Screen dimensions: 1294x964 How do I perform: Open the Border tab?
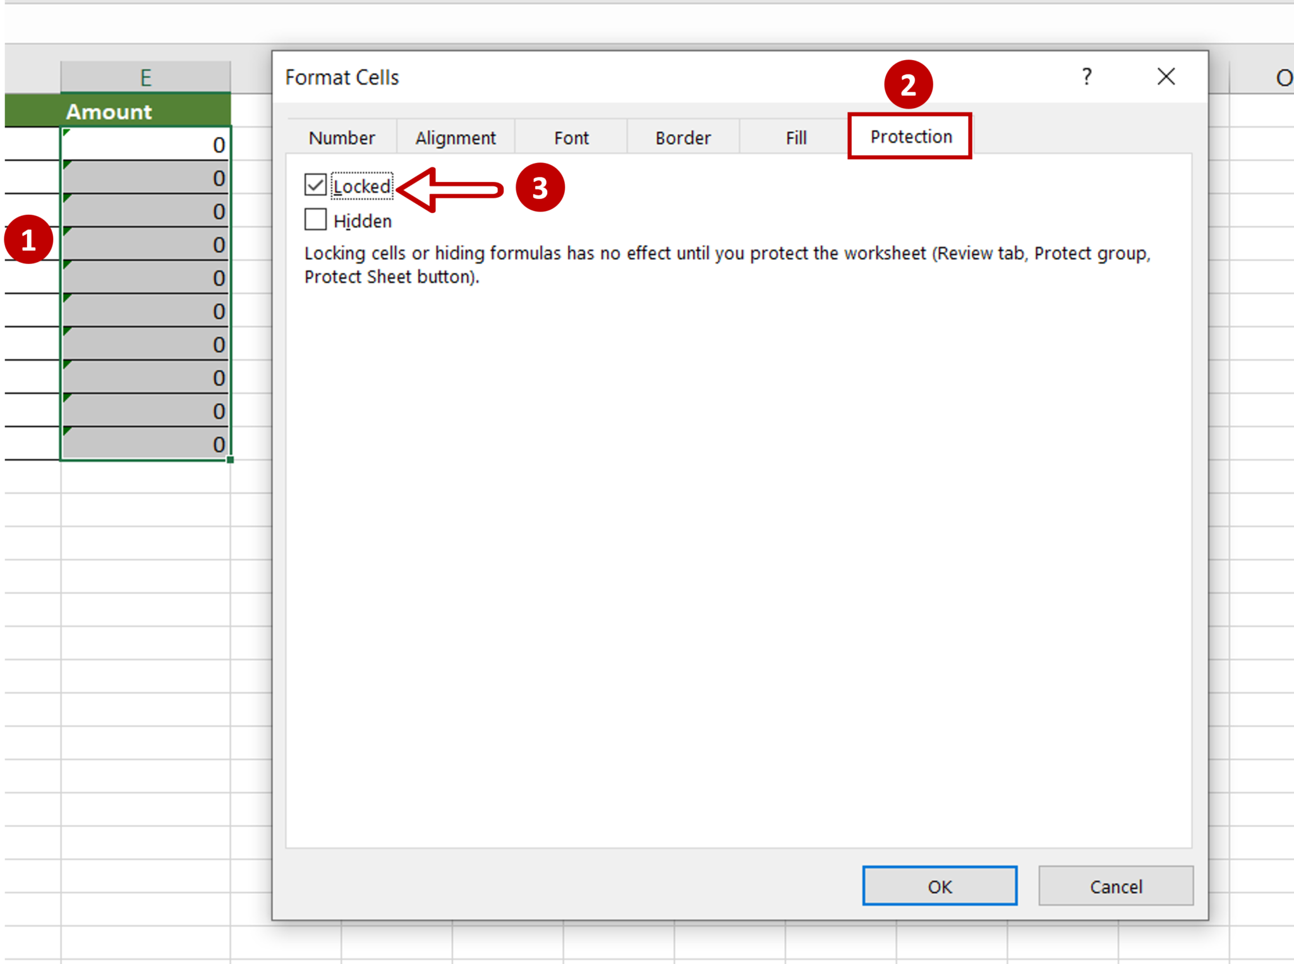683,137
